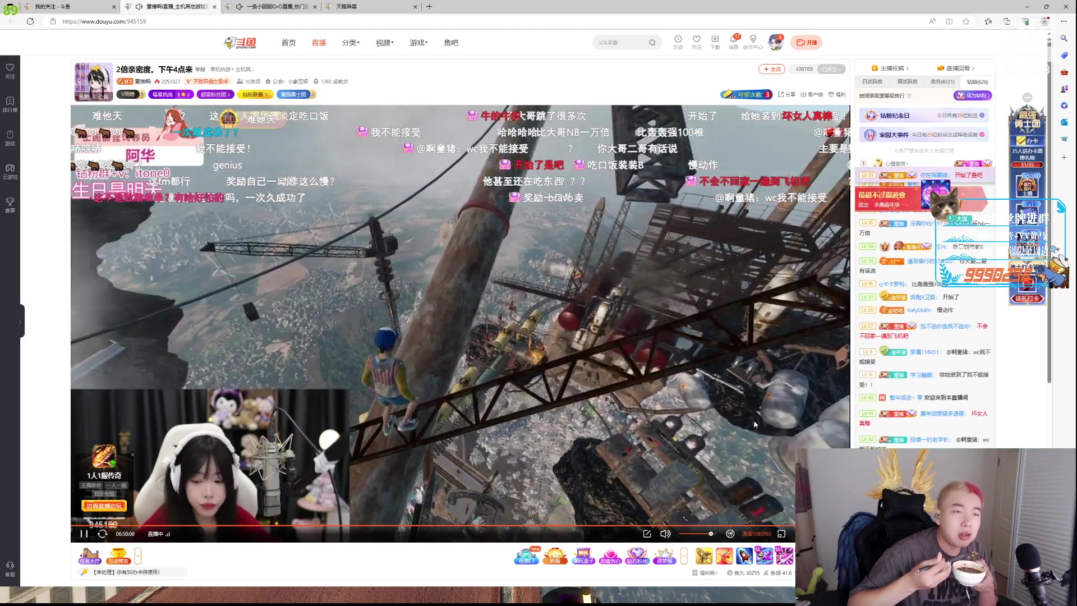Image resolution: width=1077 pixels, height=606 pixels.
Task: Open sidebar 游戏 games icon
Action: tap(10, 138)
